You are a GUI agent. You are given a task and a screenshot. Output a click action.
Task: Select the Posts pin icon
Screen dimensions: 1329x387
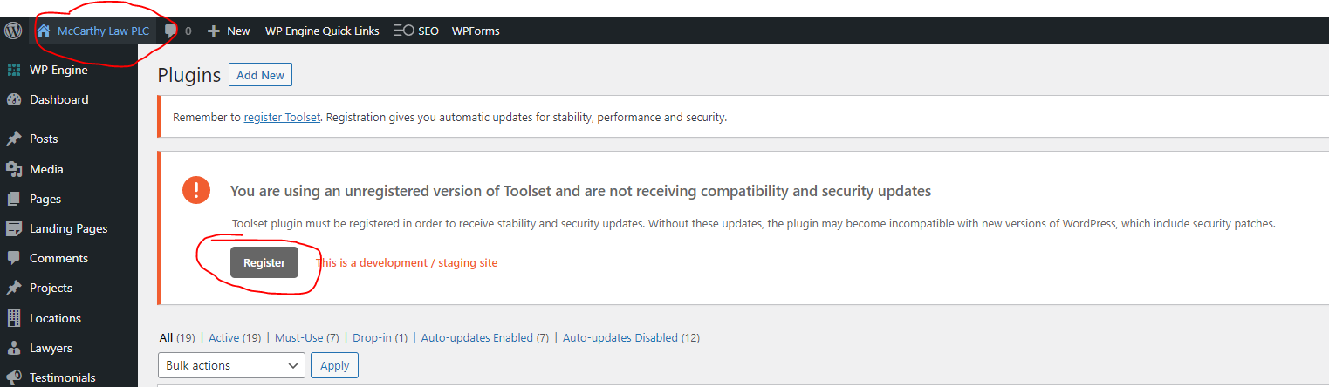click(x=14, y=139)
